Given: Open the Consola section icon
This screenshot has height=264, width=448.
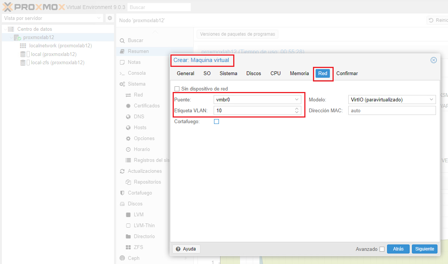Looking at the screenshot, I should 122,73.
